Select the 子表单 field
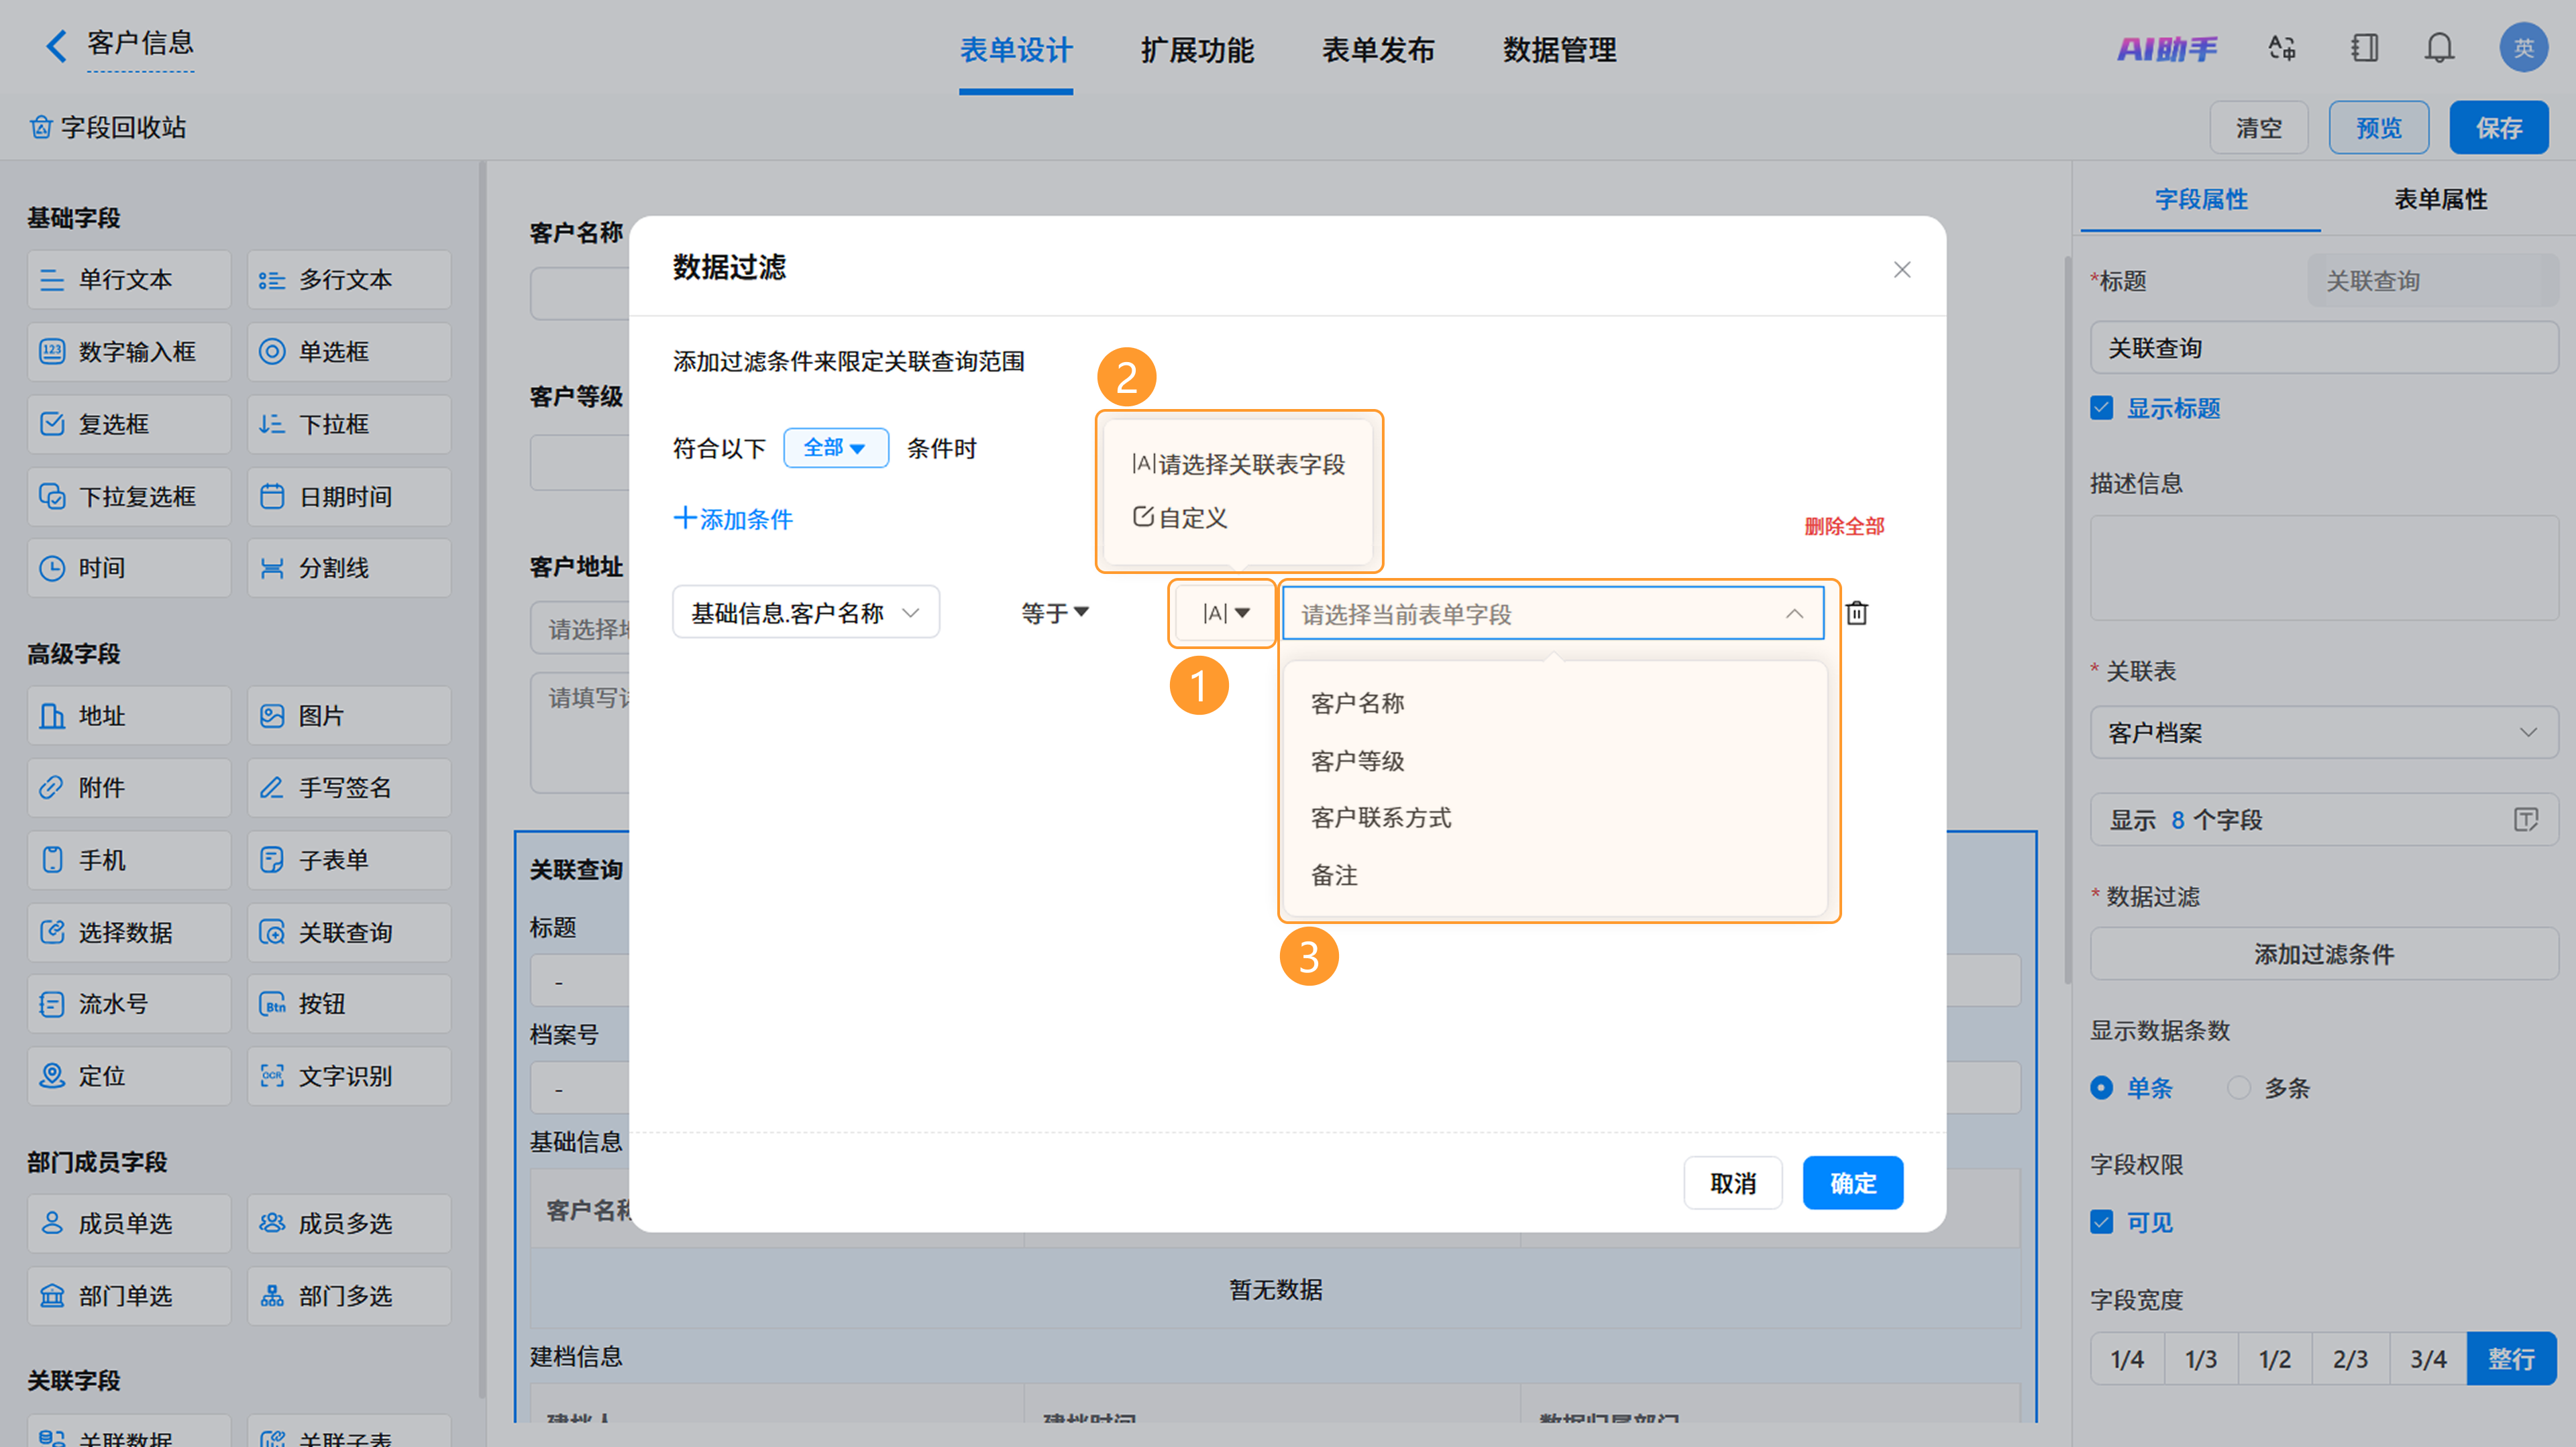This screenshot has width=2576, height=1447. 349,860
